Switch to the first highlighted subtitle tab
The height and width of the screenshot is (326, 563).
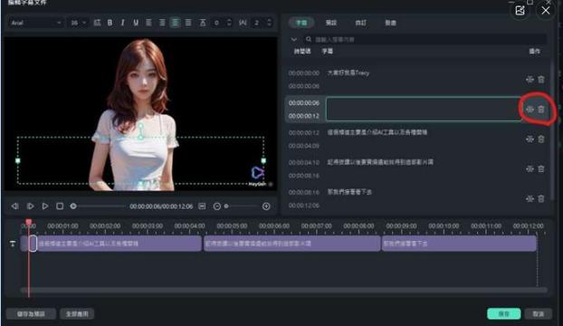[x=301, y=23]
